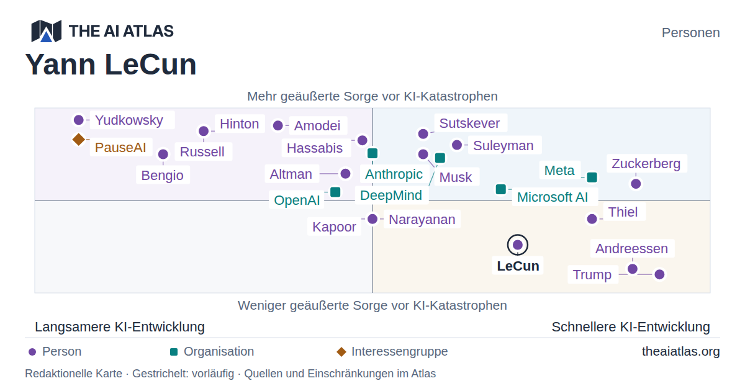Click the Zuckerberg person dot
Image resolution: width=745 pixels, height=391 pixels.
pyautogui.click(x=636, y=184)
